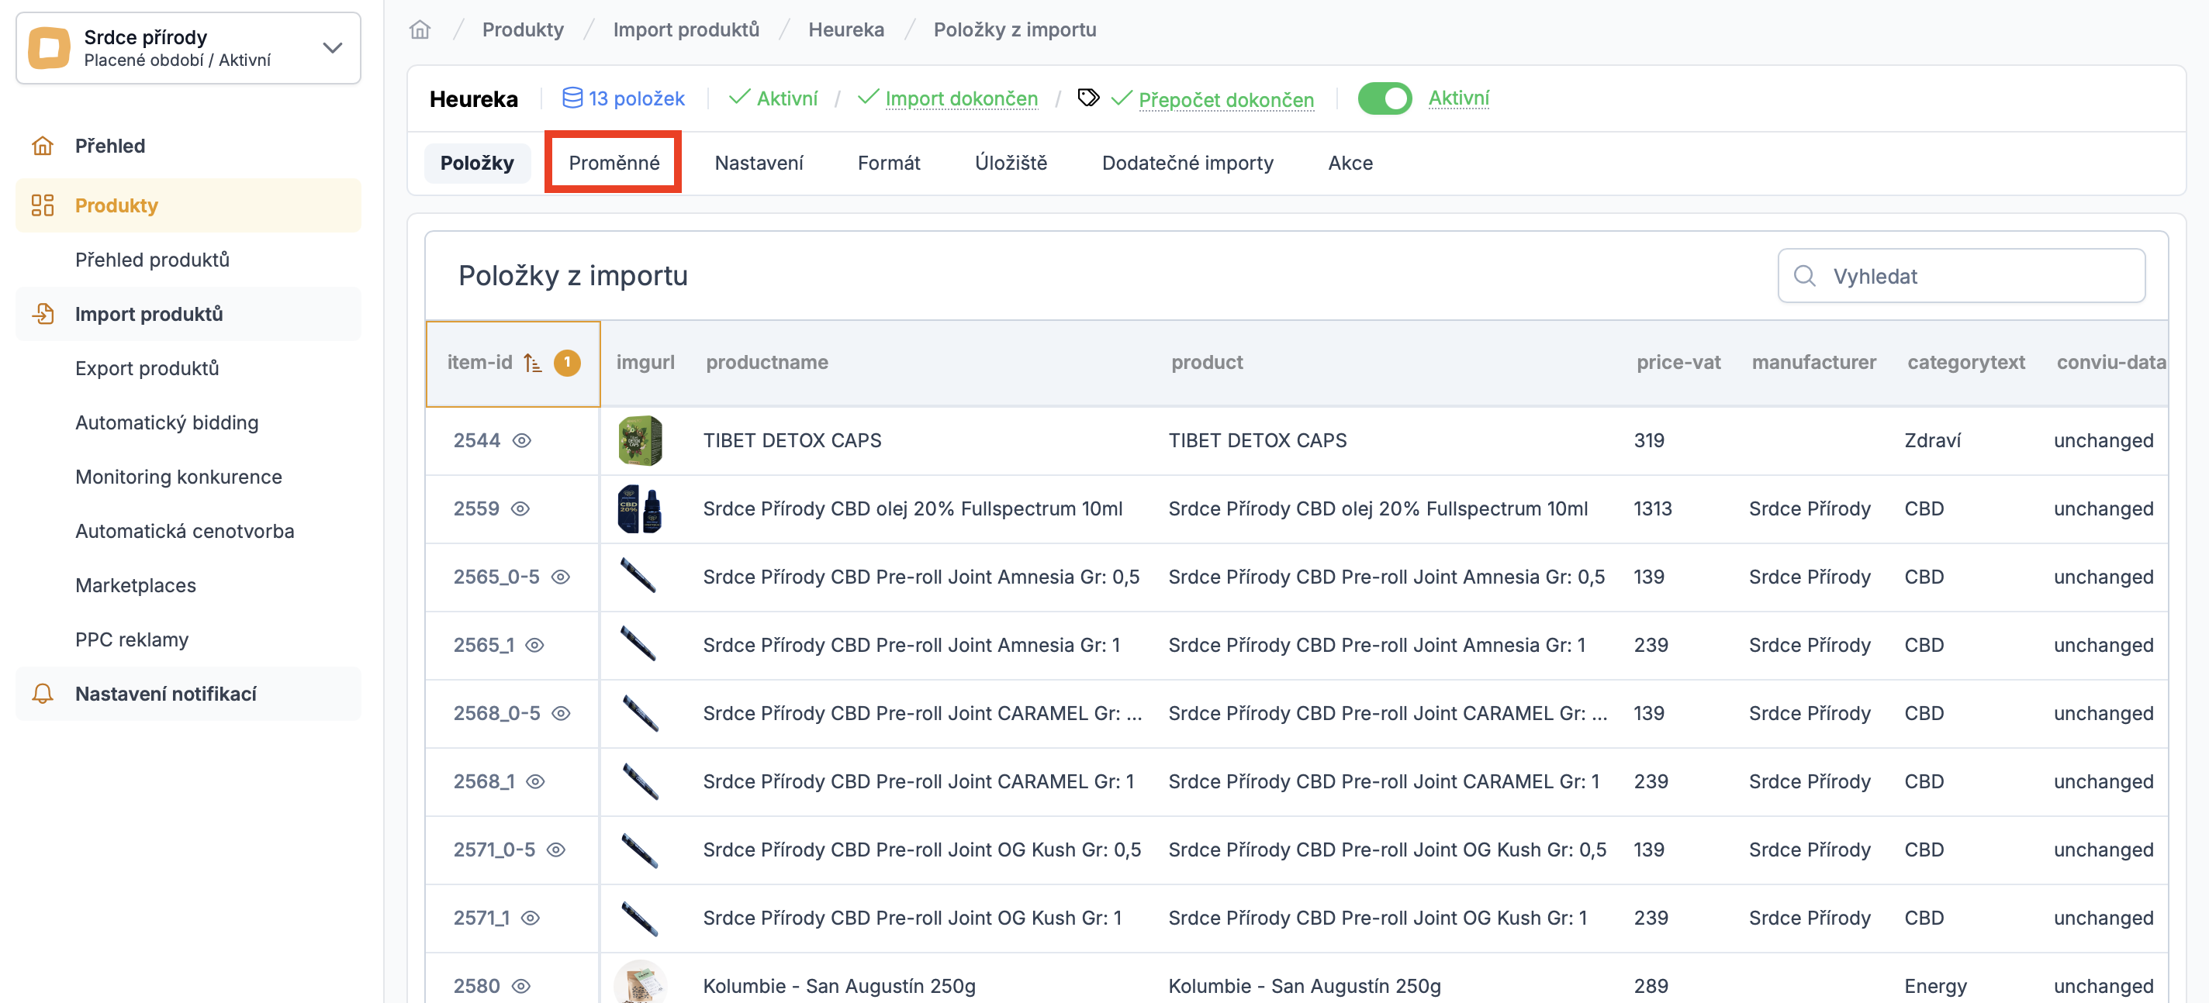Click the eye icon for item 2565_1

click(x=535, y=646)
